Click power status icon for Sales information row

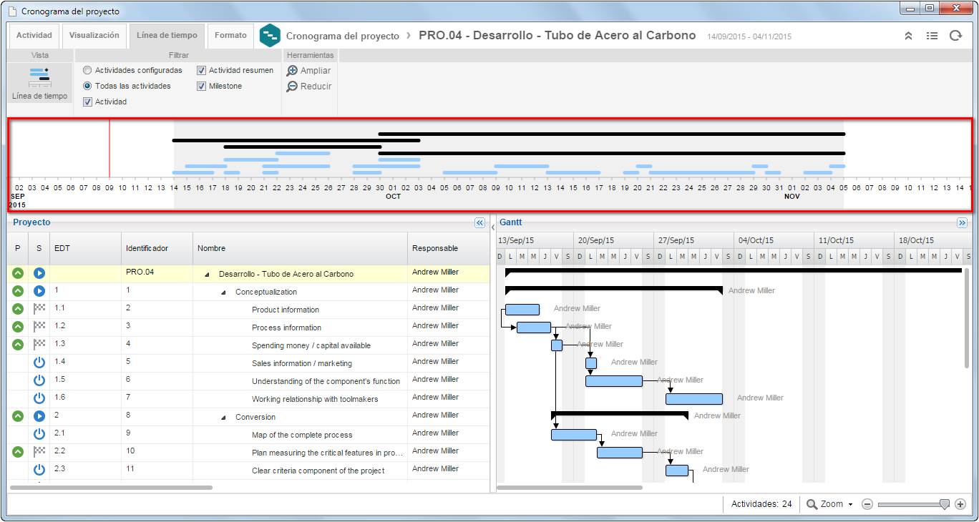tap(39, 363)
